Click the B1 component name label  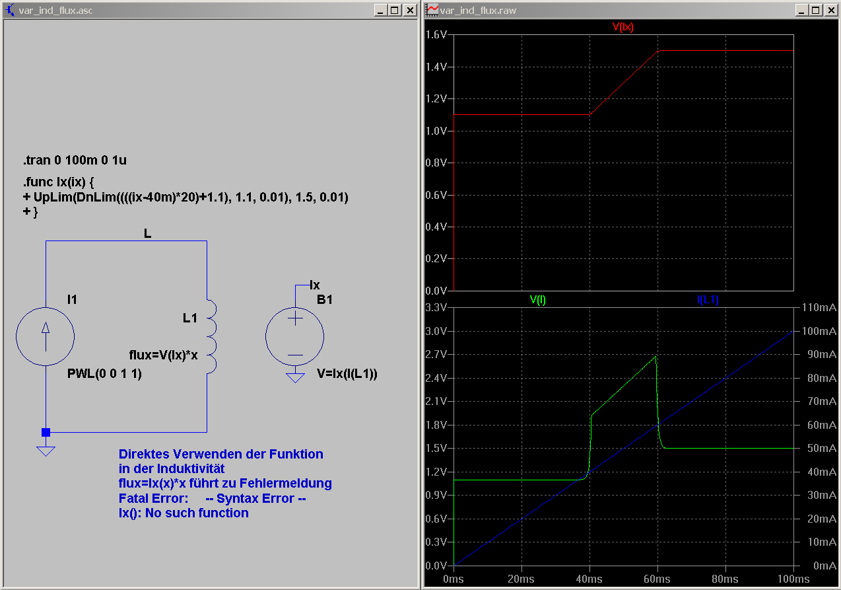(x=325, y=299)
